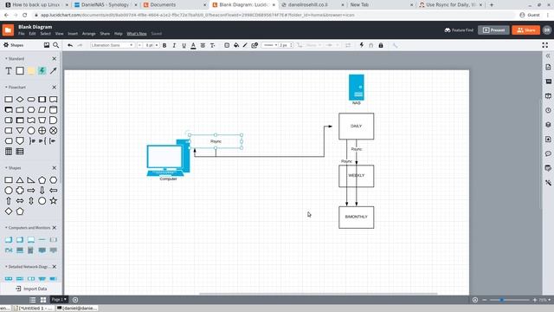Open the Select menu
The width and height of the screenshot is (554, 312).
[45, 34]
